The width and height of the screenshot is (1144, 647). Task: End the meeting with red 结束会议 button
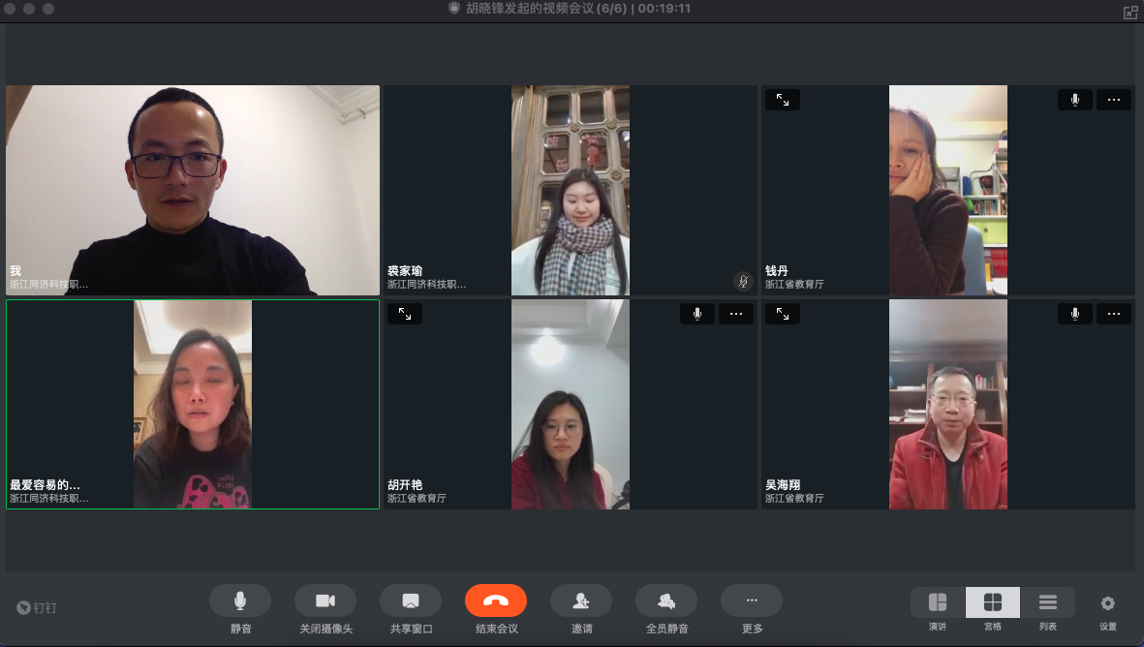click(x=496, y=601)
